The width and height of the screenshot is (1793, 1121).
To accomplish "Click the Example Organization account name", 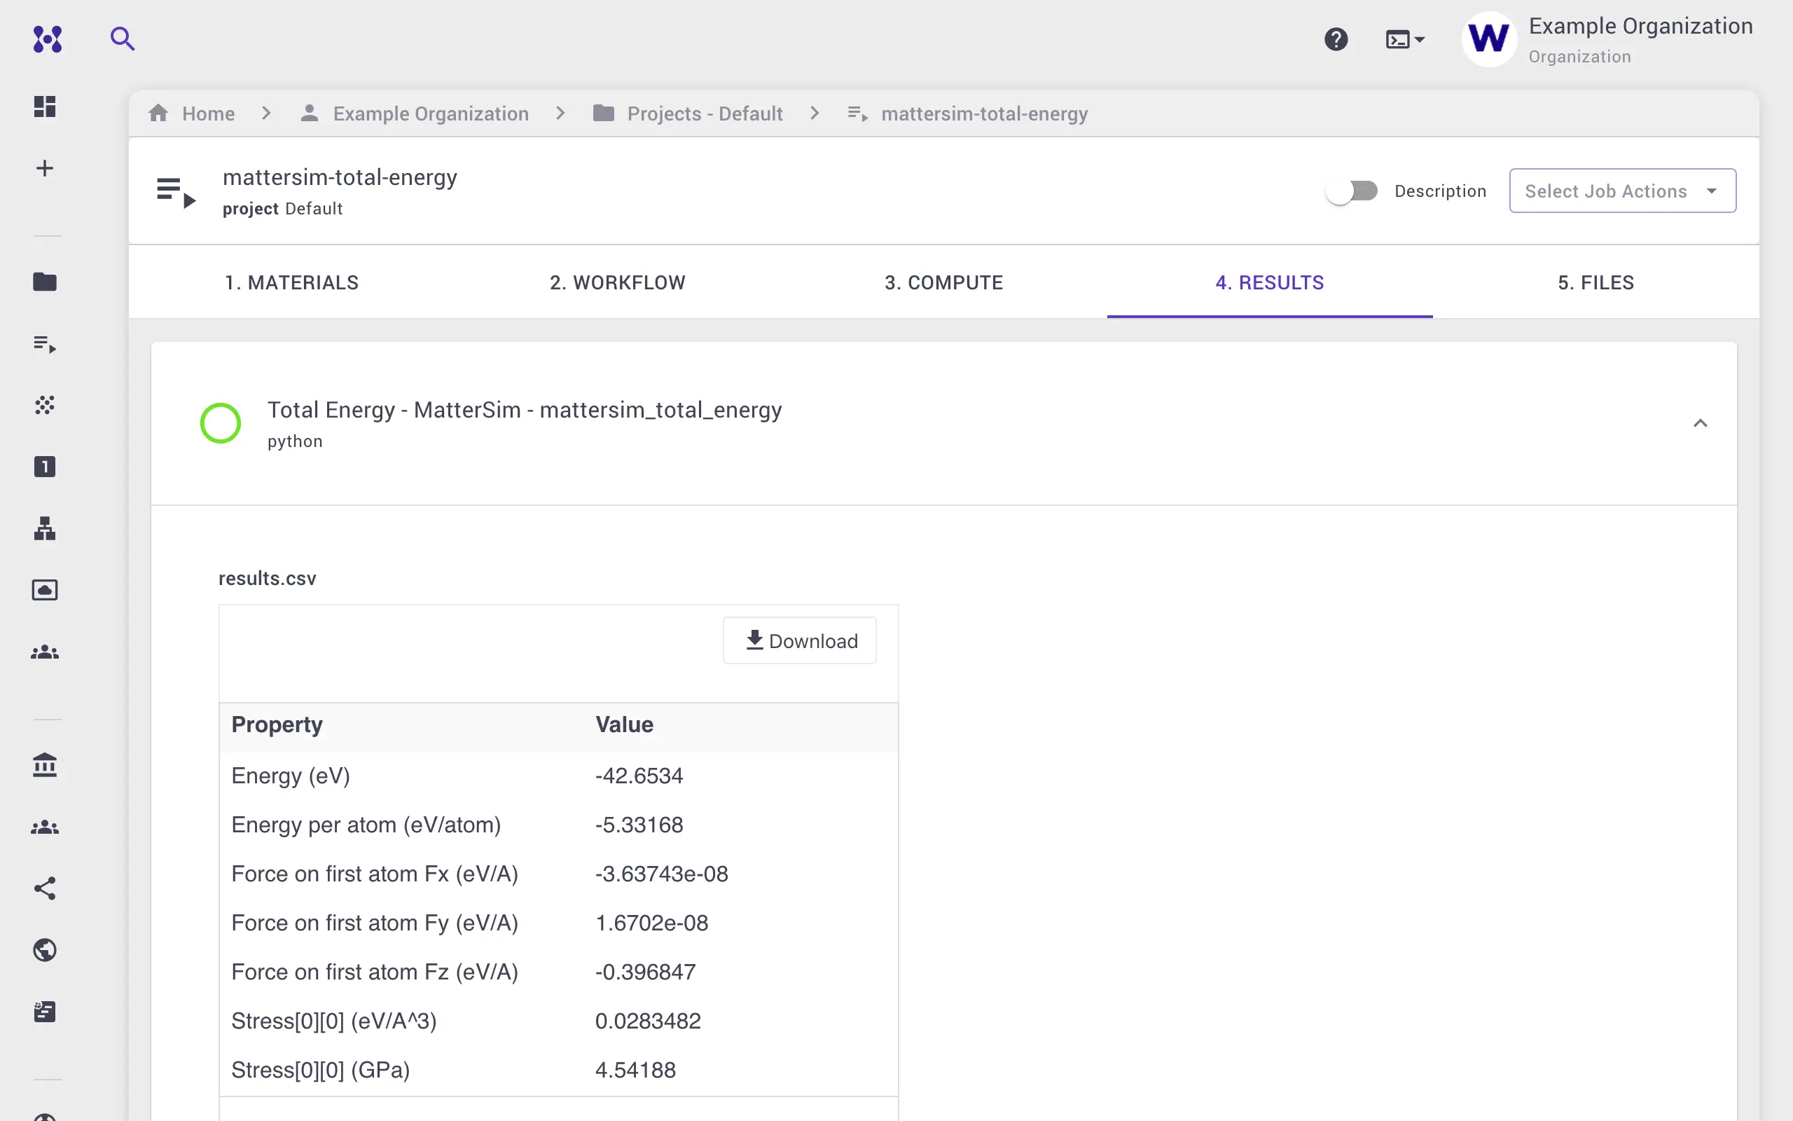I will coord(1640,26).
